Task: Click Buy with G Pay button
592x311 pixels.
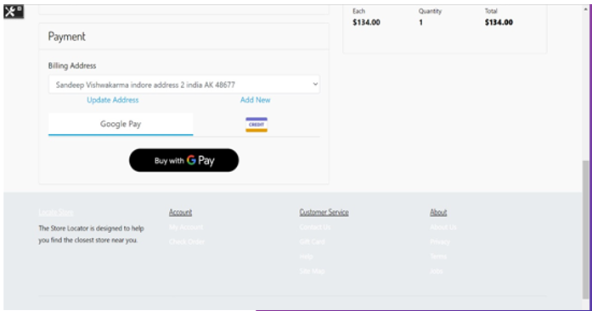Action: coord(183,160)
